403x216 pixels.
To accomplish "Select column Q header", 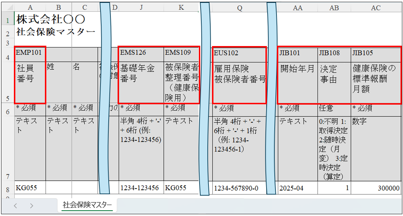I will coord(239,8).
